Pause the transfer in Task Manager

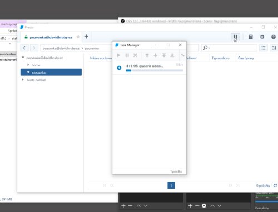click(127, 55)
